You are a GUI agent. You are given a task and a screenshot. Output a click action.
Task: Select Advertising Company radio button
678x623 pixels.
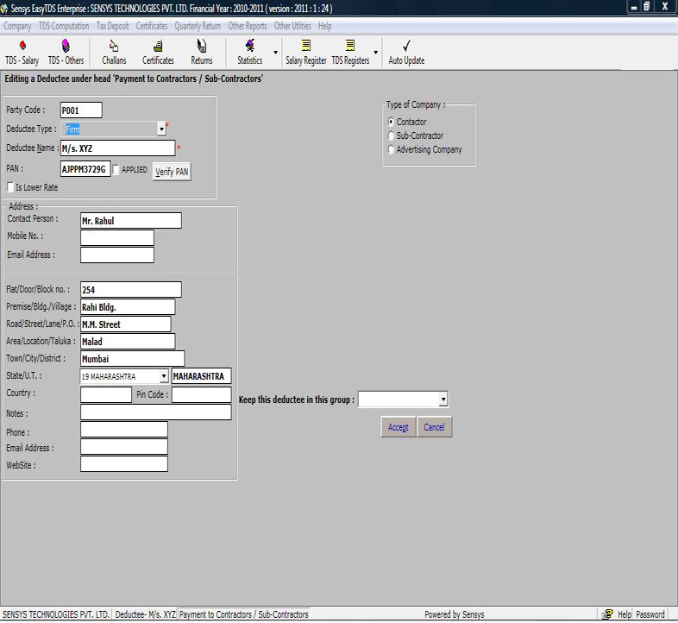tap(391, 149)
